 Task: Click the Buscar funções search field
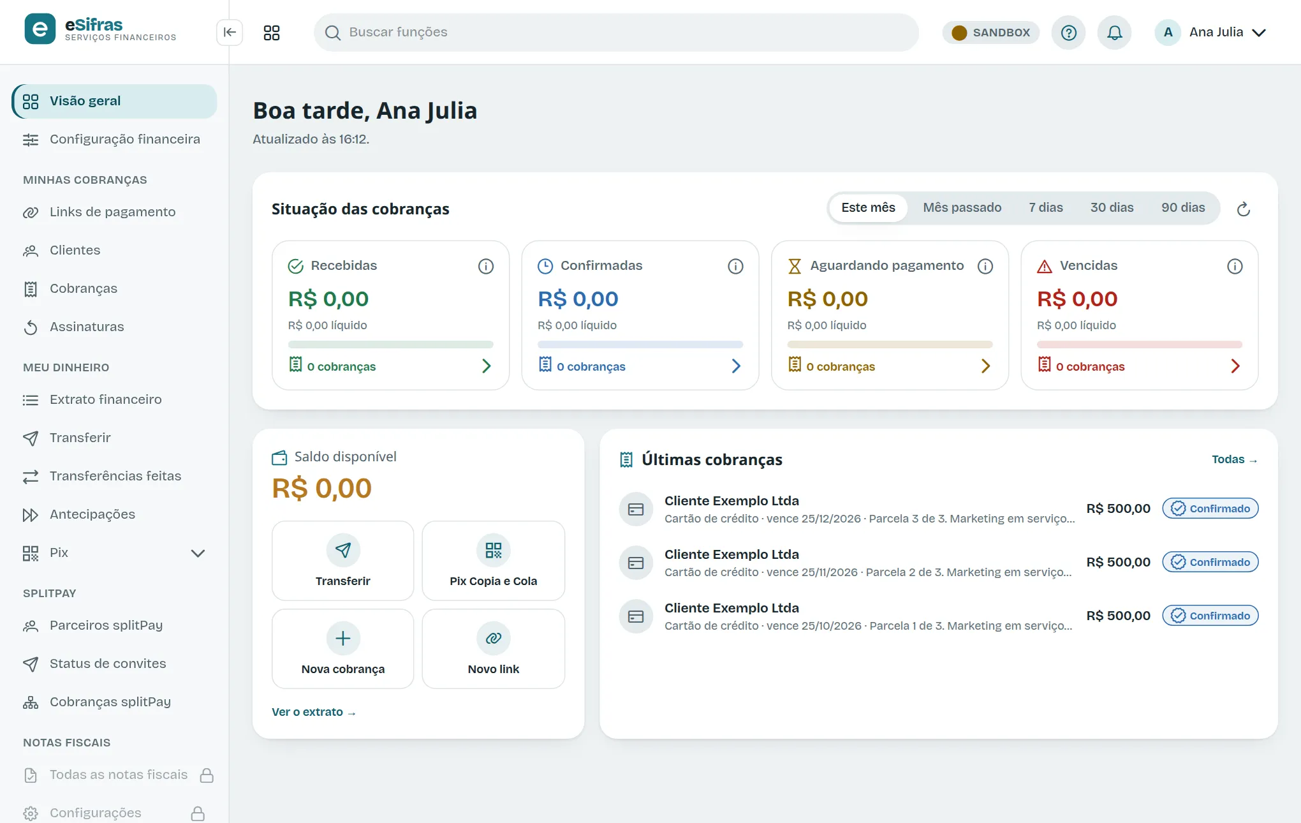pos(616,33)
